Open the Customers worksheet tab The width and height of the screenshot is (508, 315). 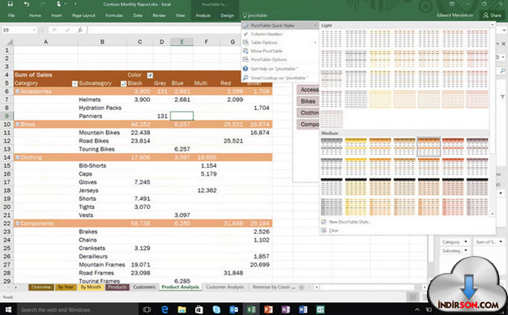[x=144, y=287]
